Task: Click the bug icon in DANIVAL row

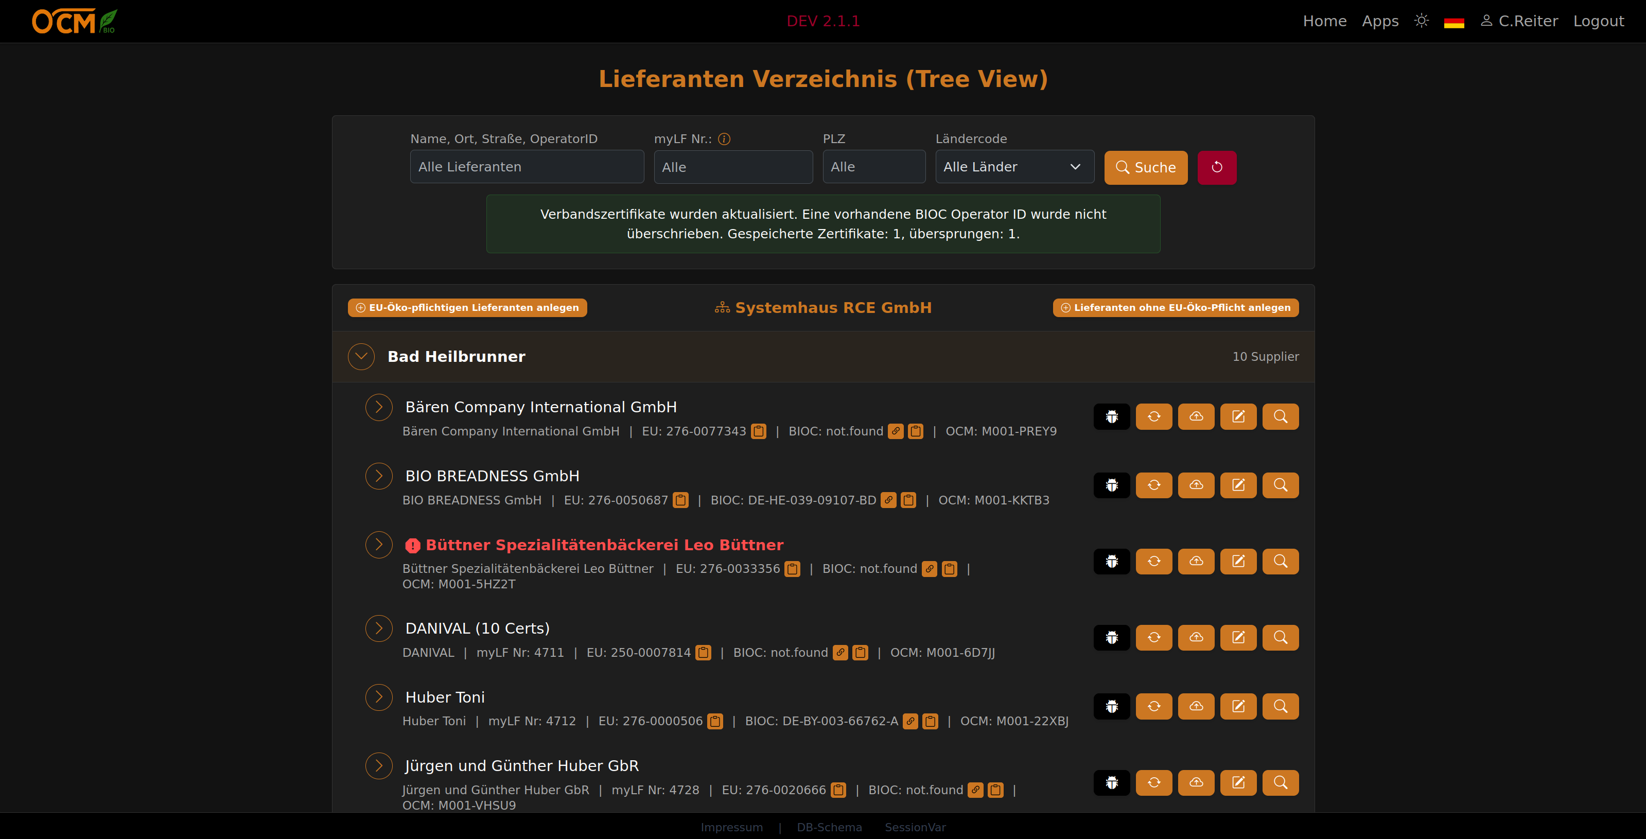Action: (x=1111, y=637)
